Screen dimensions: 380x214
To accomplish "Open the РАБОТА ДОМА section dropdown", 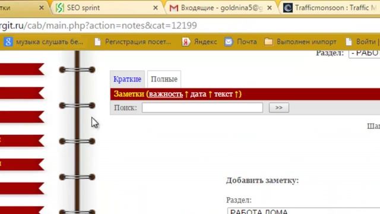I will pyautogui.click(x=303, y=211).
